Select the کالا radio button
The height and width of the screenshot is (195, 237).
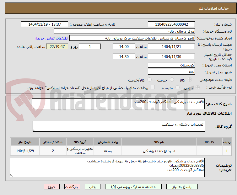(190, 80)
